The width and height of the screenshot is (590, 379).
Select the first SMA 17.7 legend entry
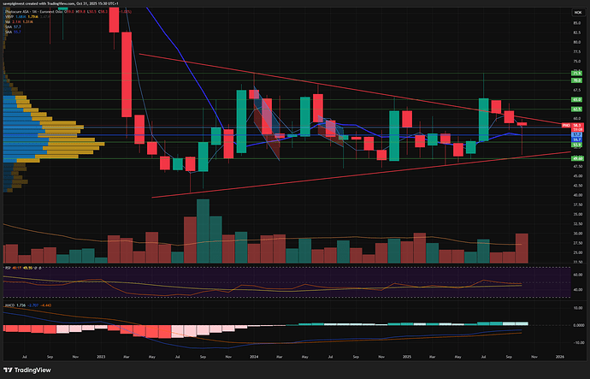click(x=9, y=26)
